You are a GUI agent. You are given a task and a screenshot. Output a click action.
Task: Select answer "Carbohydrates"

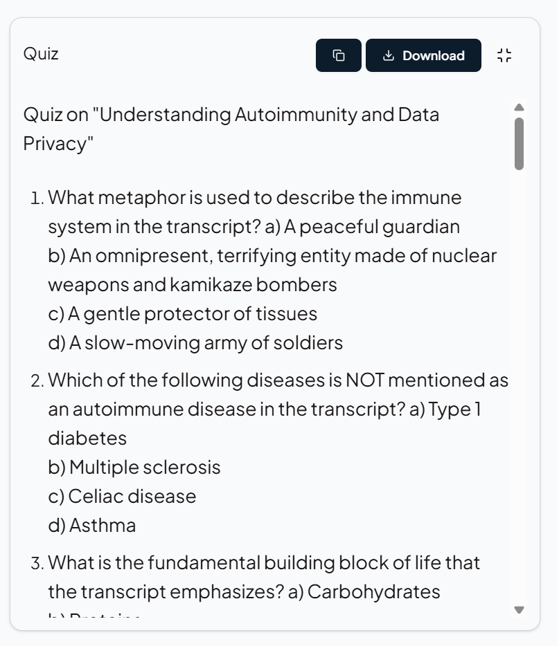coord(373,592)
